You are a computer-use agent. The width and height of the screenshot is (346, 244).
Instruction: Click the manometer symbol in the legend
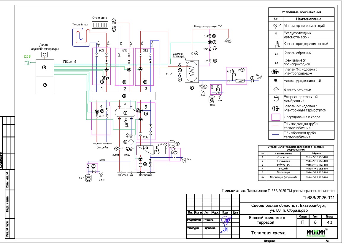275,26
